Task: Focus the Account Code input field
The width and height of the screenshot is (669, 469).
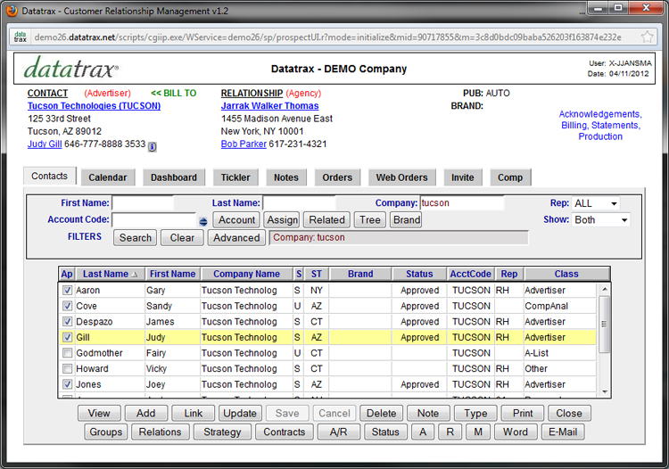Action: (153, 220)
